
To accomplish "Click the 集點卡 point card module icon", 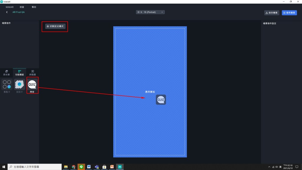I will pyautogui.click(x=6, y=85).
